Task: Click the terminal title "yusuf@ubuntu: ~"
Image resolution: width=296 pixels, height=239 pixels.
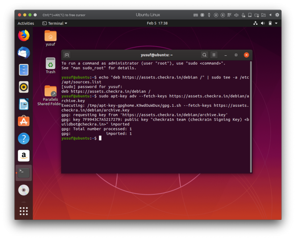Action: [157, 55]
